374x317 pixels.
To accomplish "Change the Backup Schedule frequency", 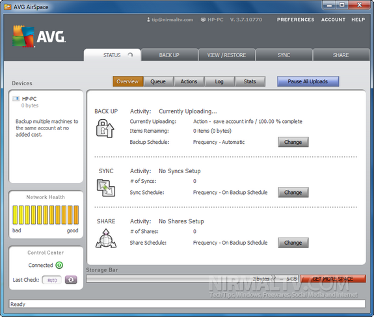I will point(293,142).
